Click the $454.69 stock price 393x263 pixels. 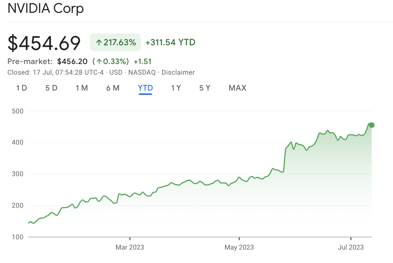click(x=44, y=43)
